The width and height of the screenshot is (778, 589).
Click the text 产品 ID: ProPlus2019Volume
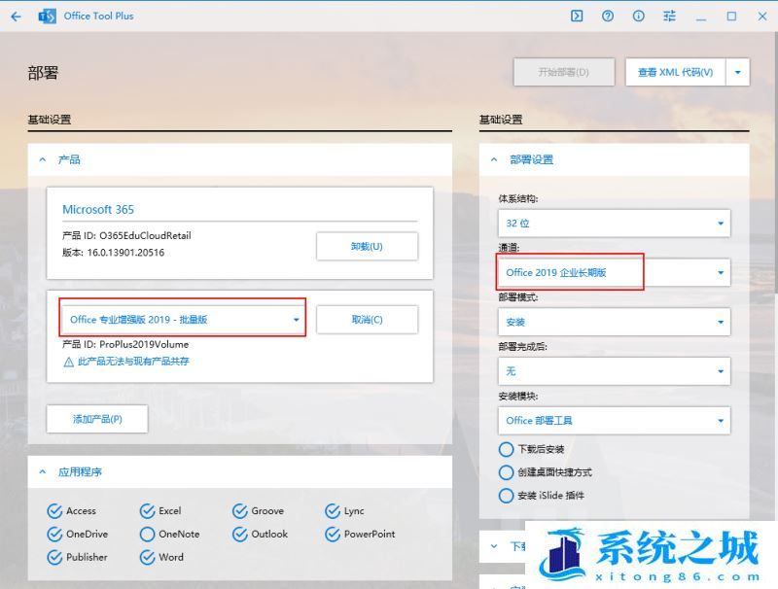click(125, 344)
